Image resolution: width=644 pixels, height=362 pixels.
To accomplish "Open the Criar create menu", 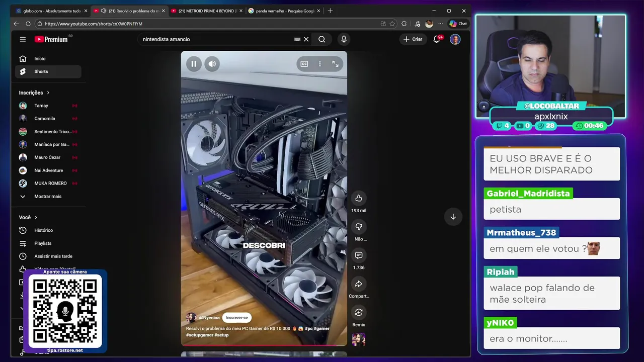I will 413,39.
